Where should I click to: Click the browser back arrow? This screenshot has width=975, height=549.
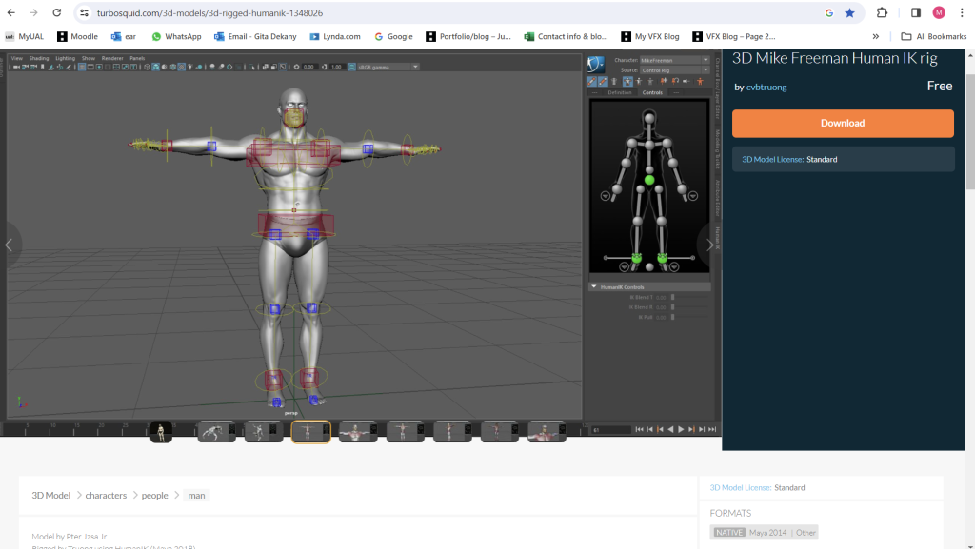click(10, 13)
